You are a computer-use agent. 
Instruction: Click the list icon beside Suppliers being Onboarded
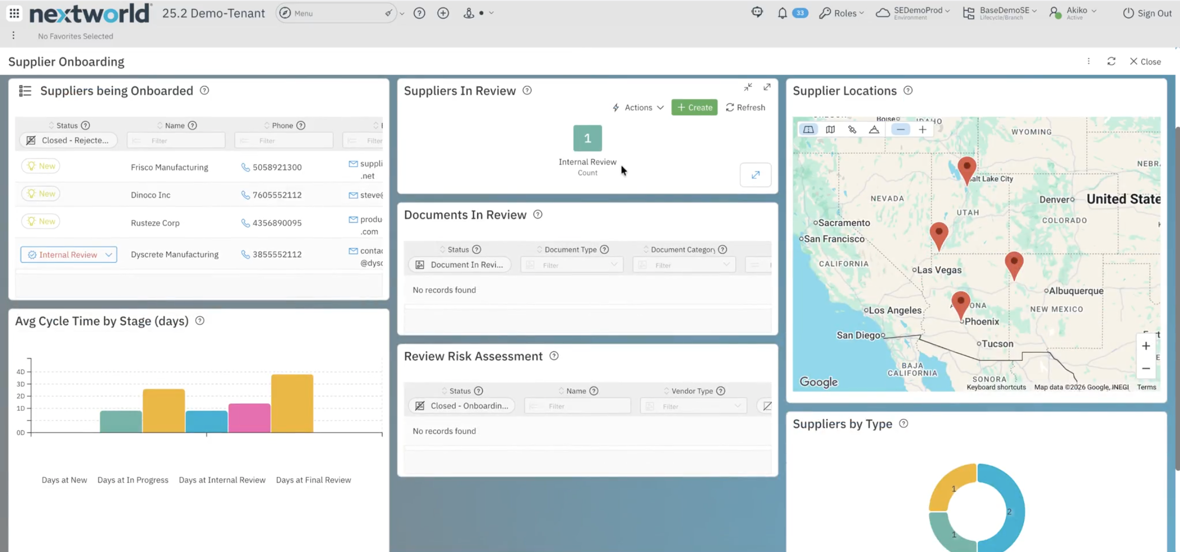point(25,91)
